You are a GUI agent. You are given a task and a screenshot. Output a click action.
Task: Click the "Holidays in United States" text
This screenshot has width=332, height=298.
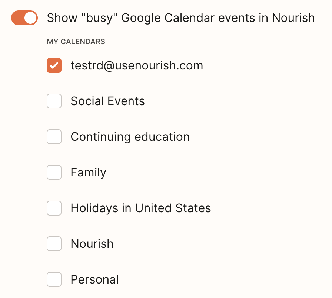(141, 208)
